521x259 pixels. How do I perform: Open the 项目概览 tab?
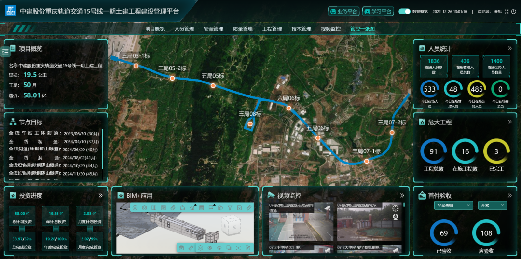pyautogui.click(x=155, y=29)
